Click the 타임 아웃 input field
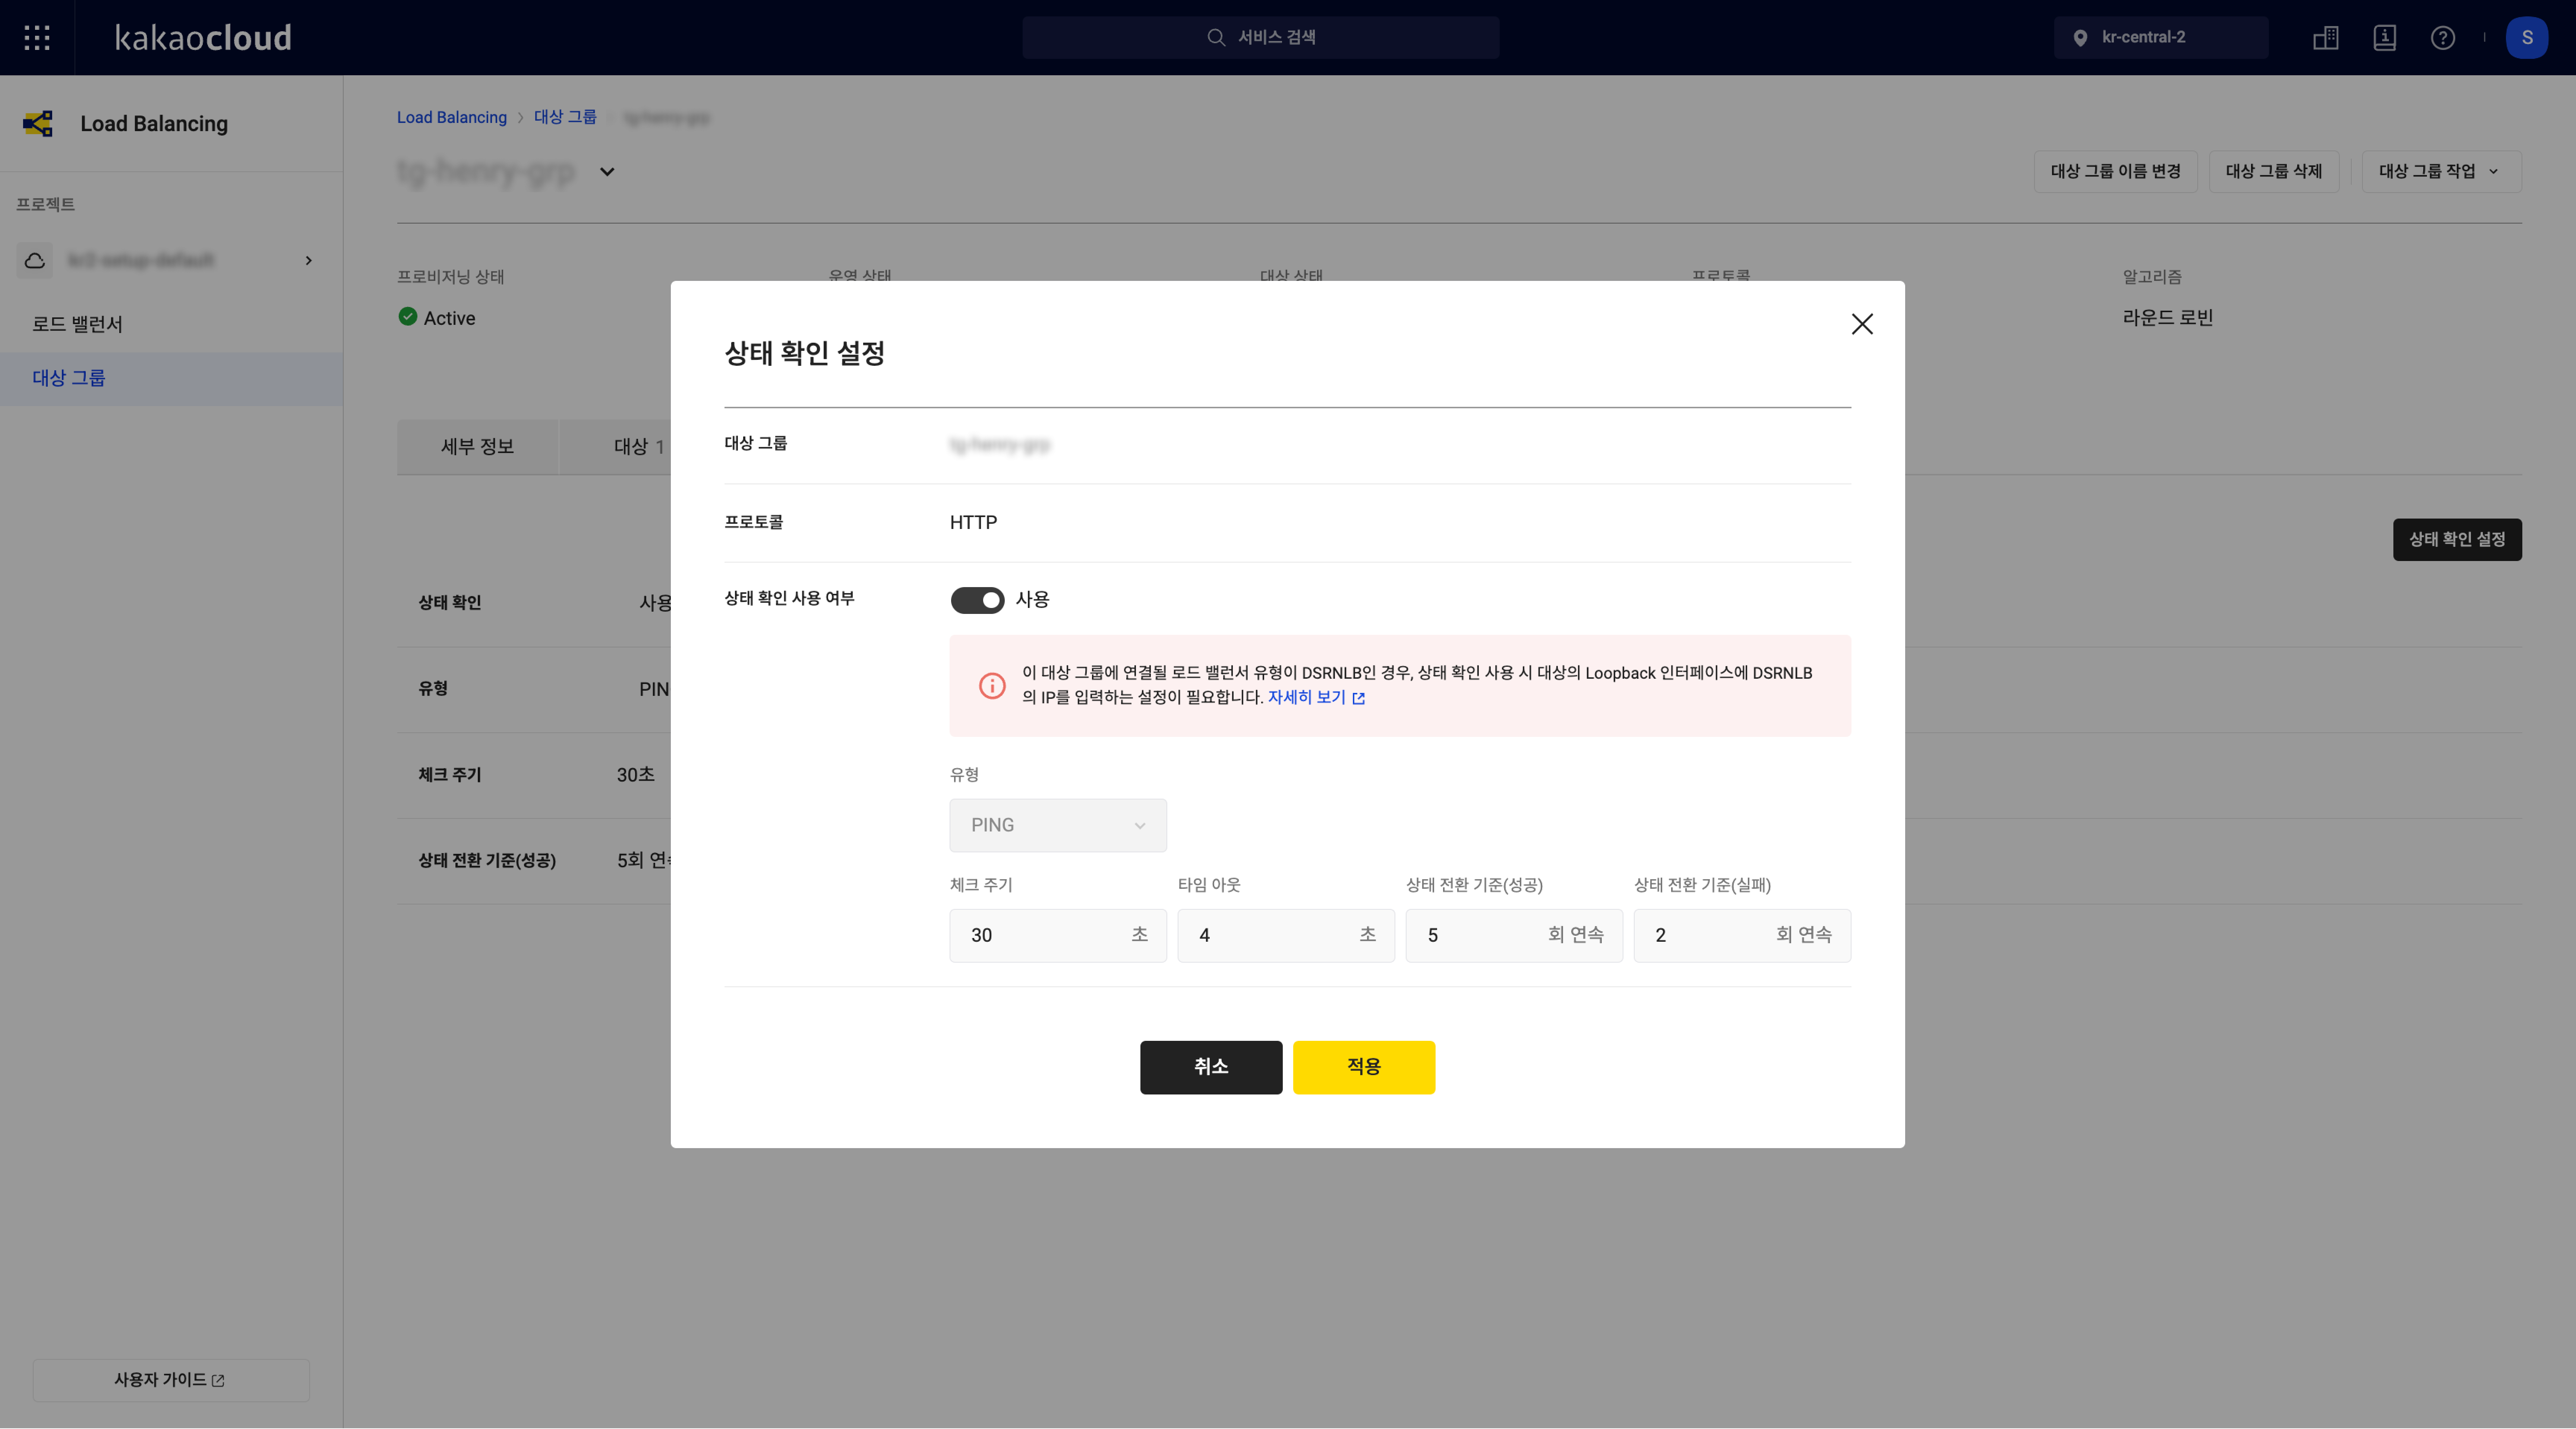2576x1429 pixels. click(1286, 935)
